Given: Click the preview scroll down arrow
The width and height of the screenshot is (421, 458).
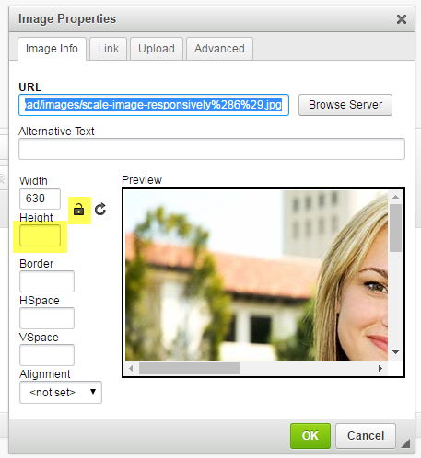Looking at the screenshot, I should (395, 352).
